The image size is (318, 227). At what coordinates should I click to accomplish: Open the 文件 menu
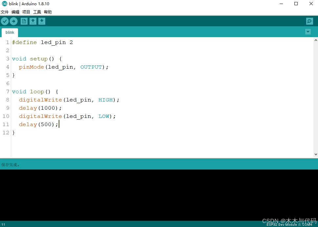(x=5, y=12)
